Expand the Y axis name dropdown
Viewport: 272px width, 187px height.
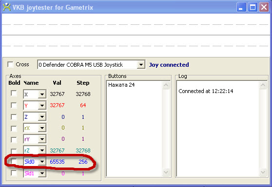click(x=42, y=105)
